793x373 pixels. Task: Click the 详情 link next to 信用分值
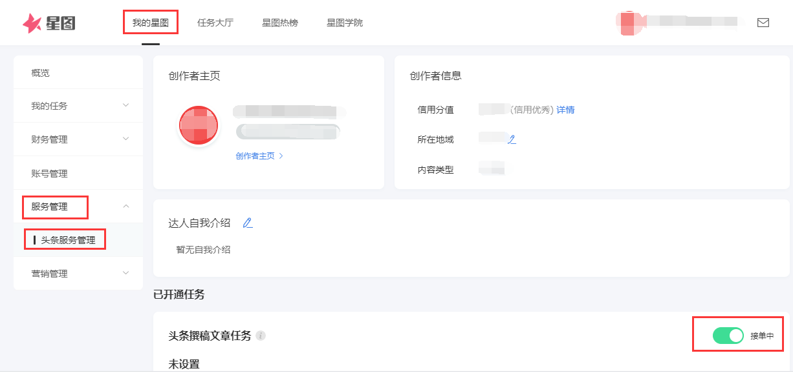click(x=565, y=109)
